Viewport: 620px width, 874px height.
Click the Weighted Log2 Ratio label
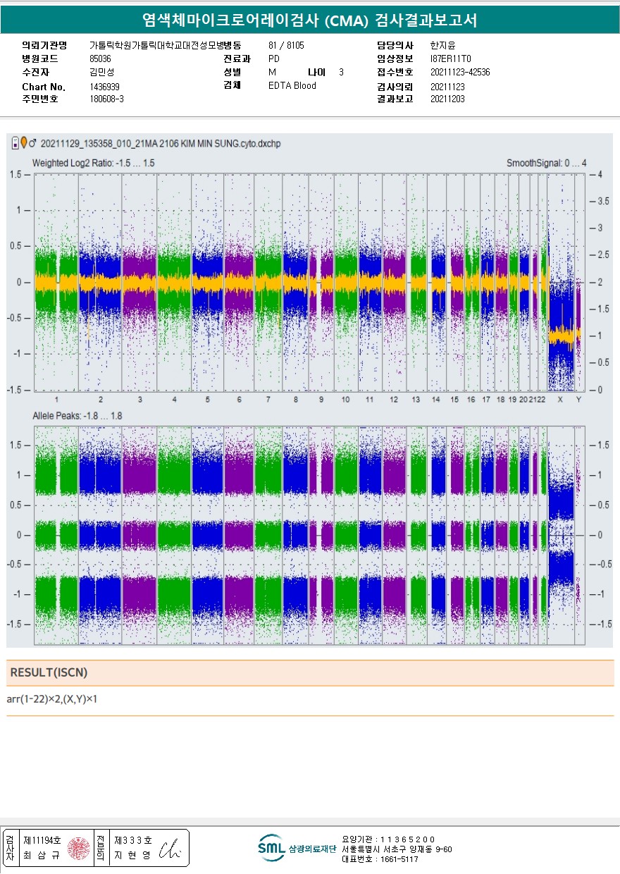93,163
